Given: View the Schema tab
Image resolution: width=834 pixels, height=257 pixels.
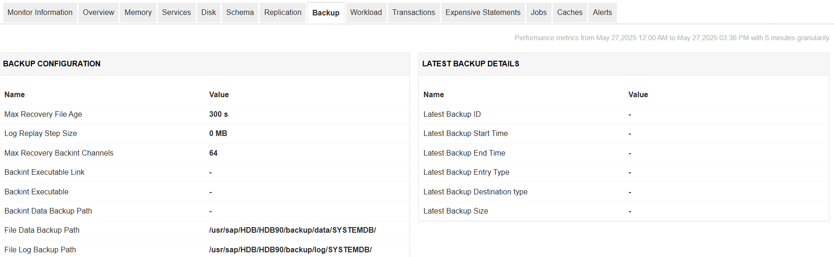Looking at the screenshot, I should [x=240, y=13].
